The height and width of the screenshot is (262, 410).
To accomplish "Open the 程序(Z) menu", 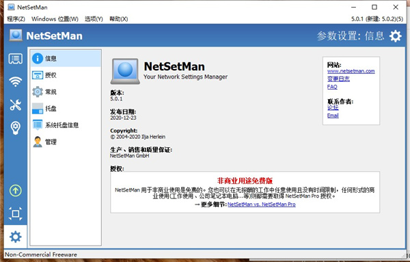I will coord(16,19).
